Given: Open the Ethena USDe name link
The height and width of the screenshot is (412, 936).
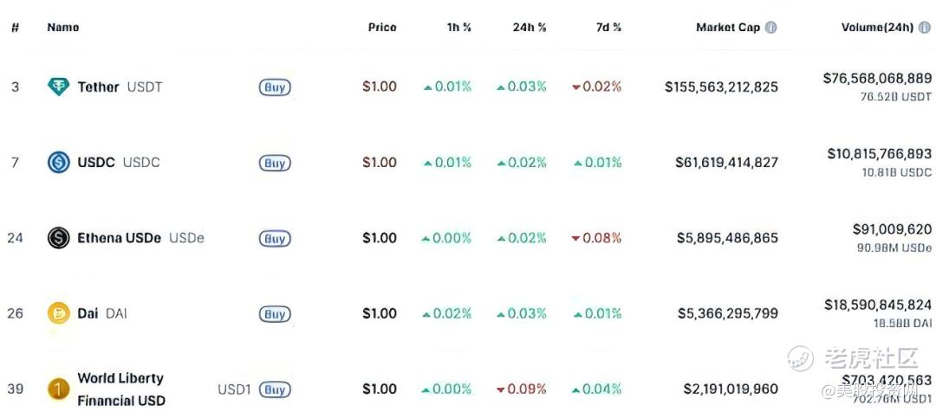Looking at the screenshot, I should coord(120,238).
